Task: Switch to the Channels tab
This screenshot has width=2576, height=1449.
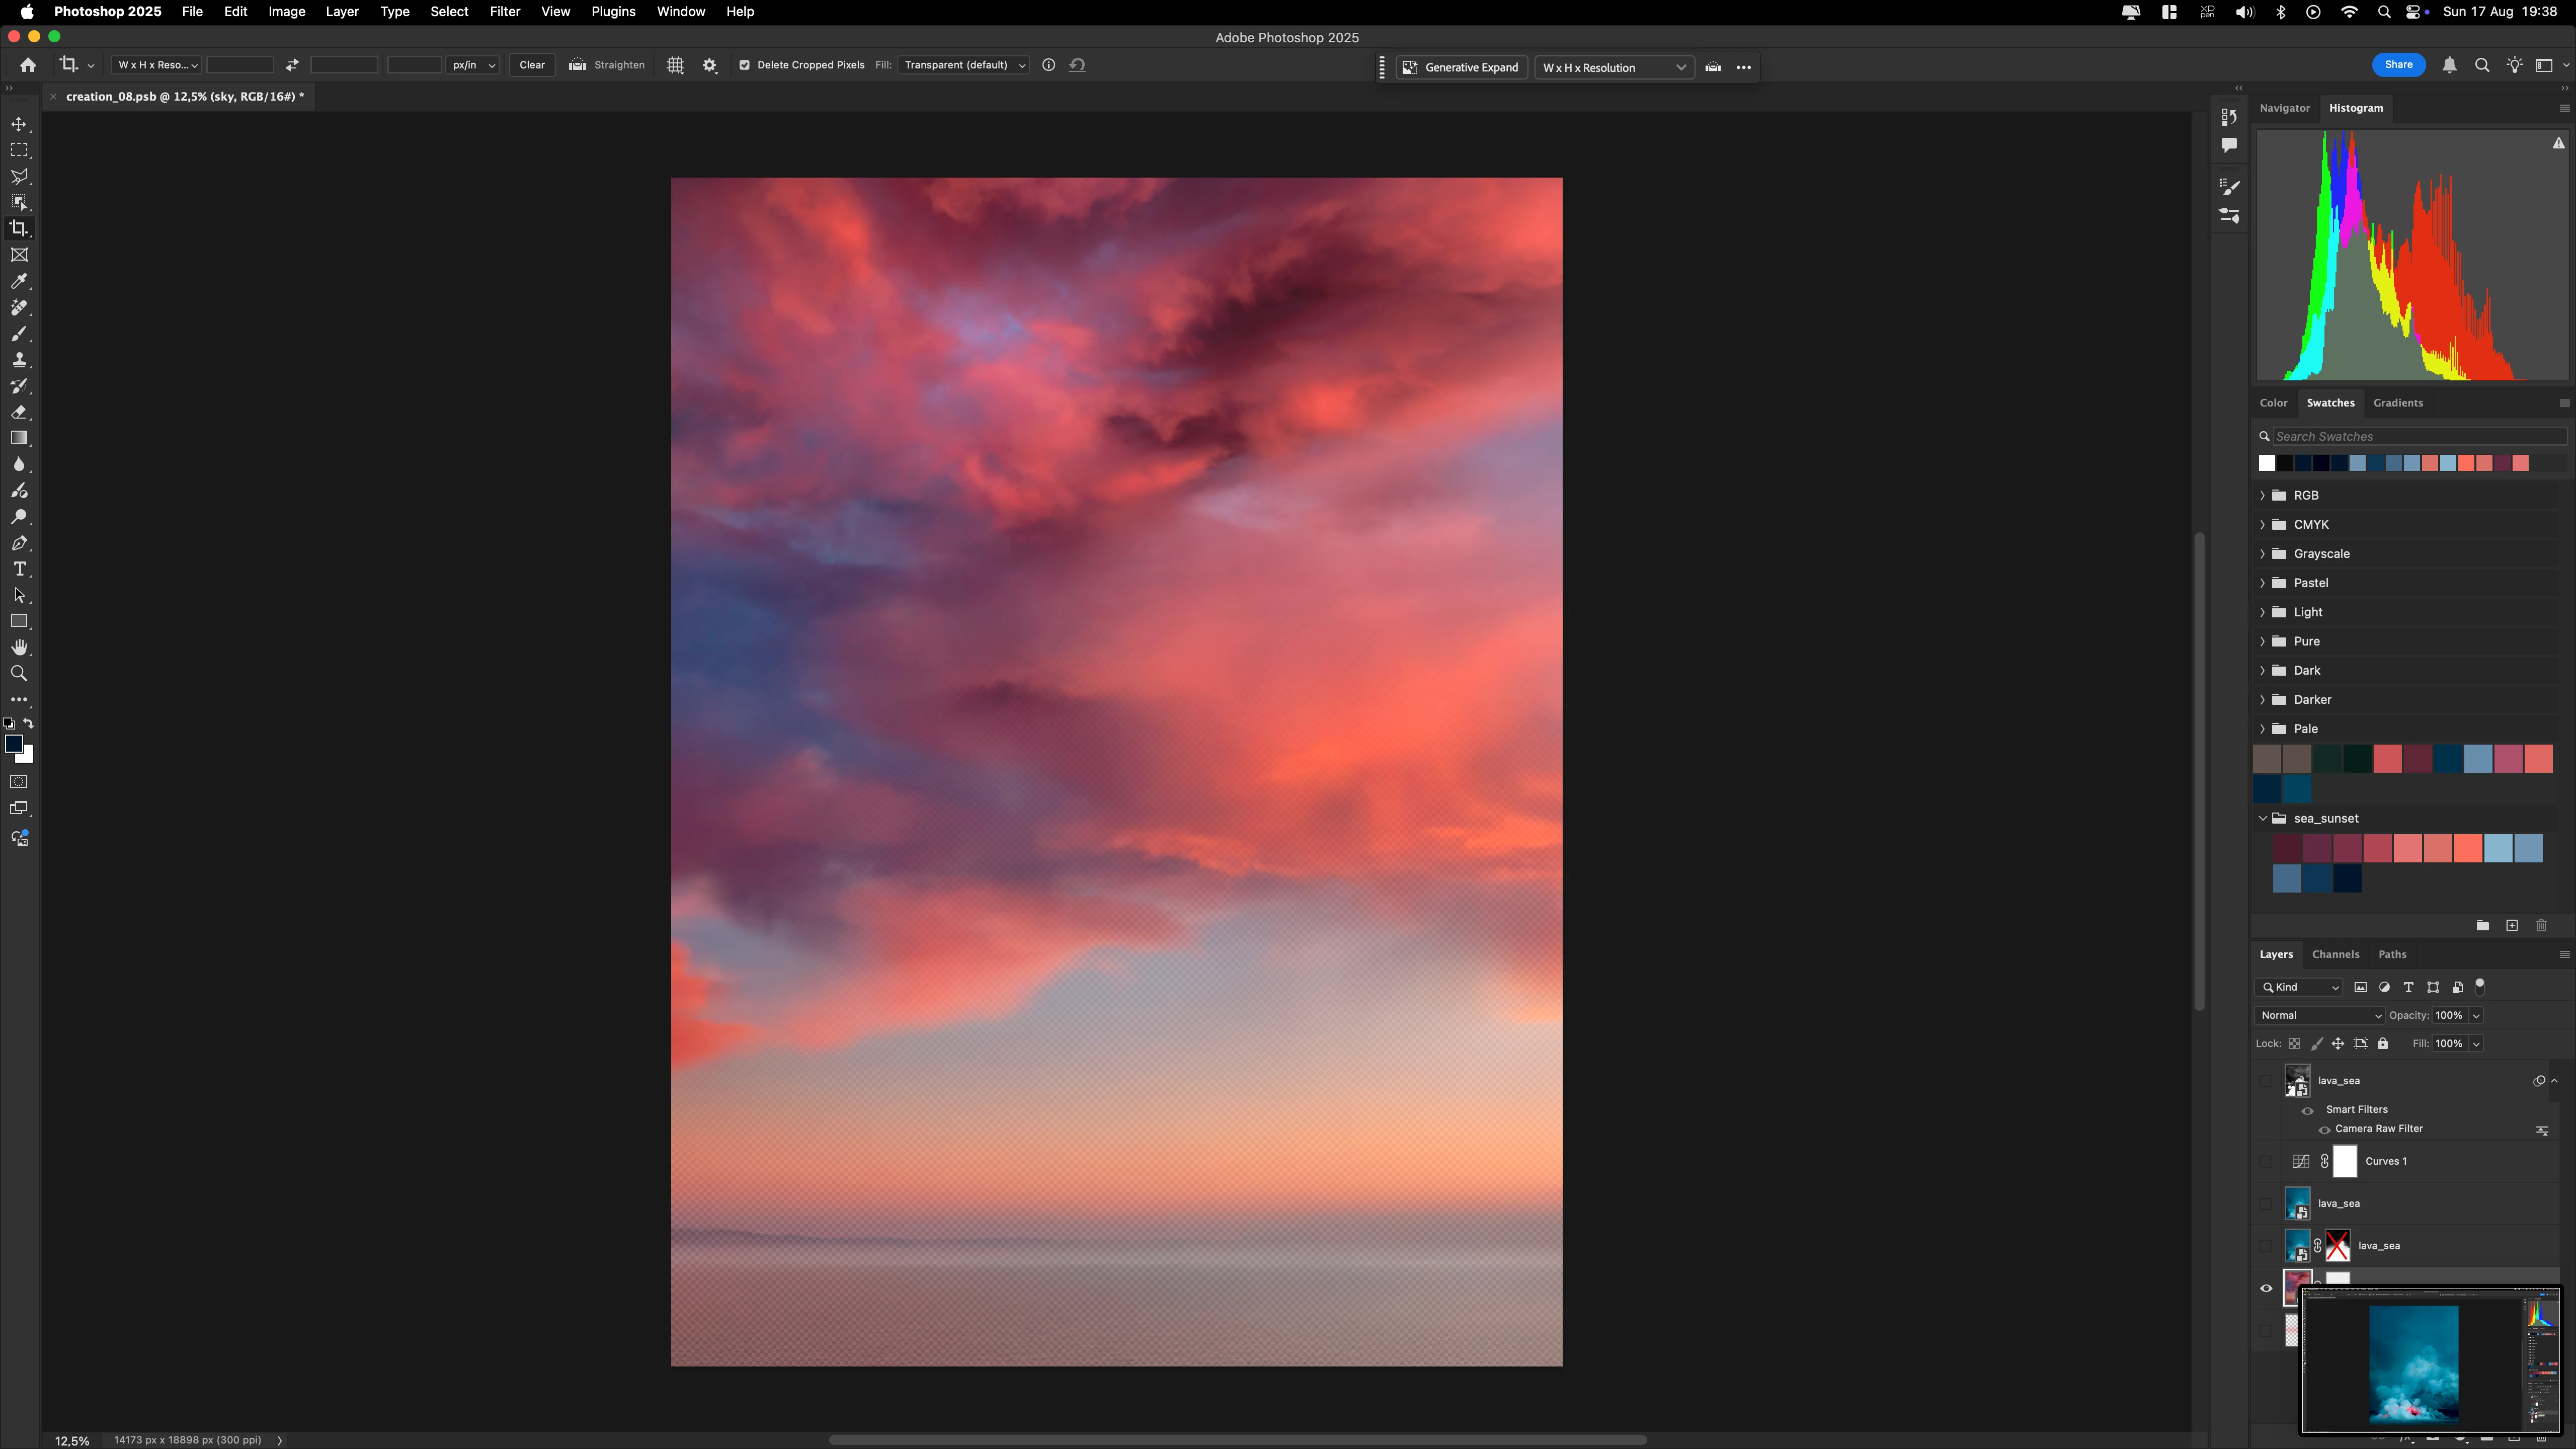Action: pyautogui.click(x=2335, y=954)
